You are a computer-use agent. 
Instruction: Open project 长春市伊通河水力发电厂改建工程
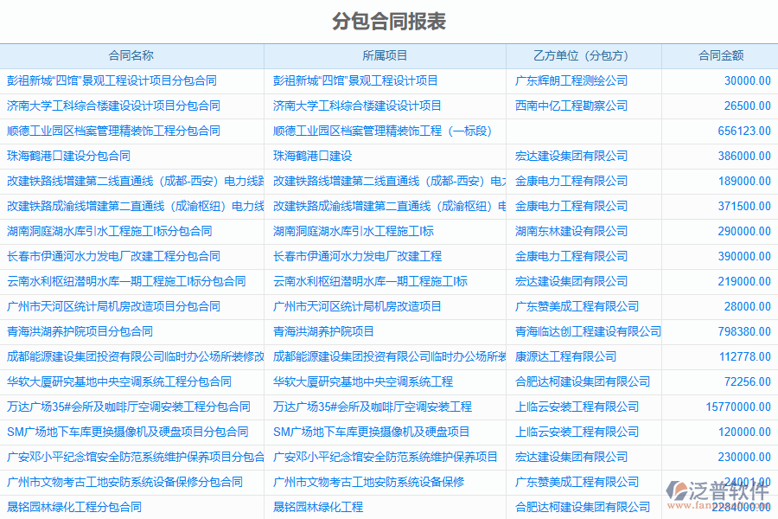pos(357,256)
